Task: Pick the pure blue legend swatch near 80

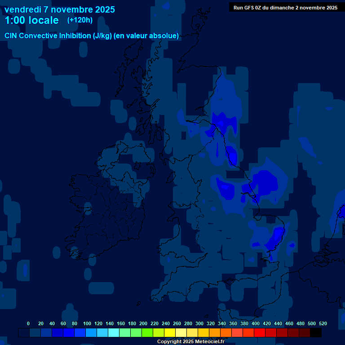Action: click(x=69, y=333)
